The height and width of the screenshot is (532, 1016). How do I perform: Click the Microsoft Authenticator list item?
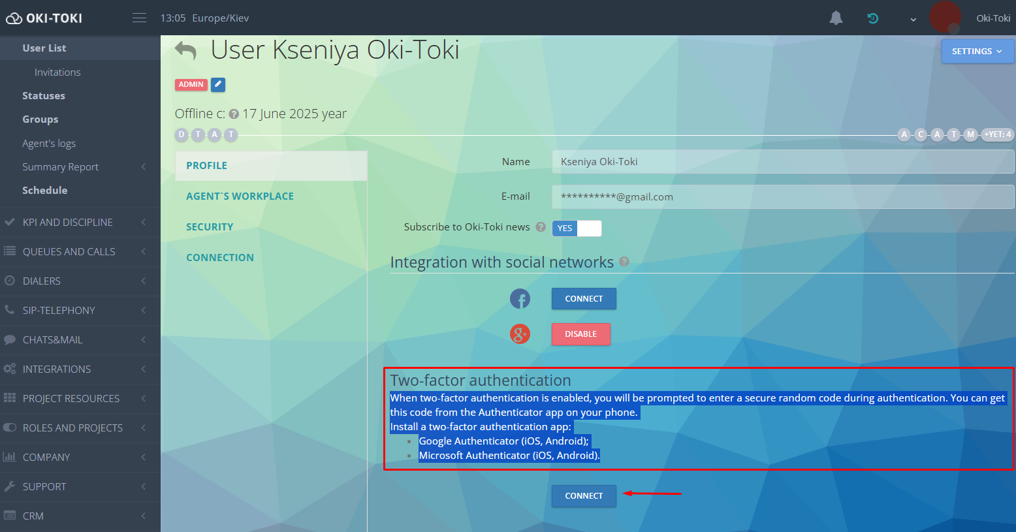pyautogui.click(x=509, y=456)
